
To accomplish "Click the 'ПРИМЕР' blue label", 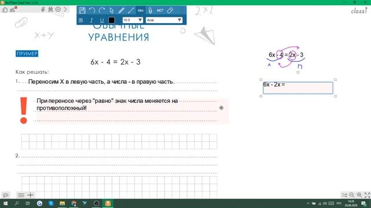I will (27, 54).
